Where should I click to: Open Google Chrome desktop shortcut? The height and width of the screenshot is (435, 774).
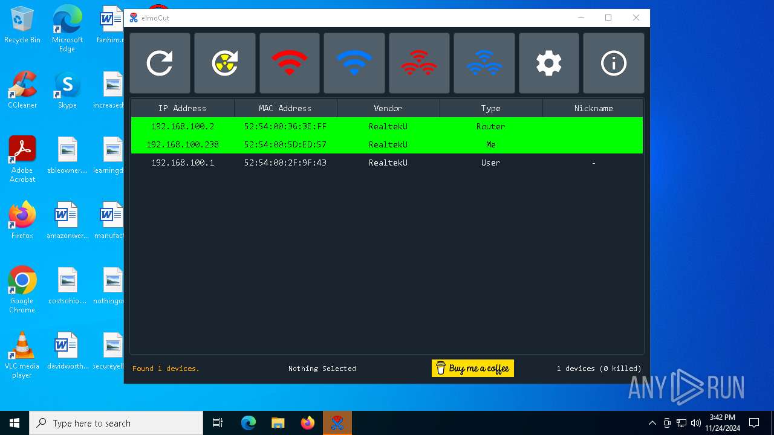tap(22, 289)
